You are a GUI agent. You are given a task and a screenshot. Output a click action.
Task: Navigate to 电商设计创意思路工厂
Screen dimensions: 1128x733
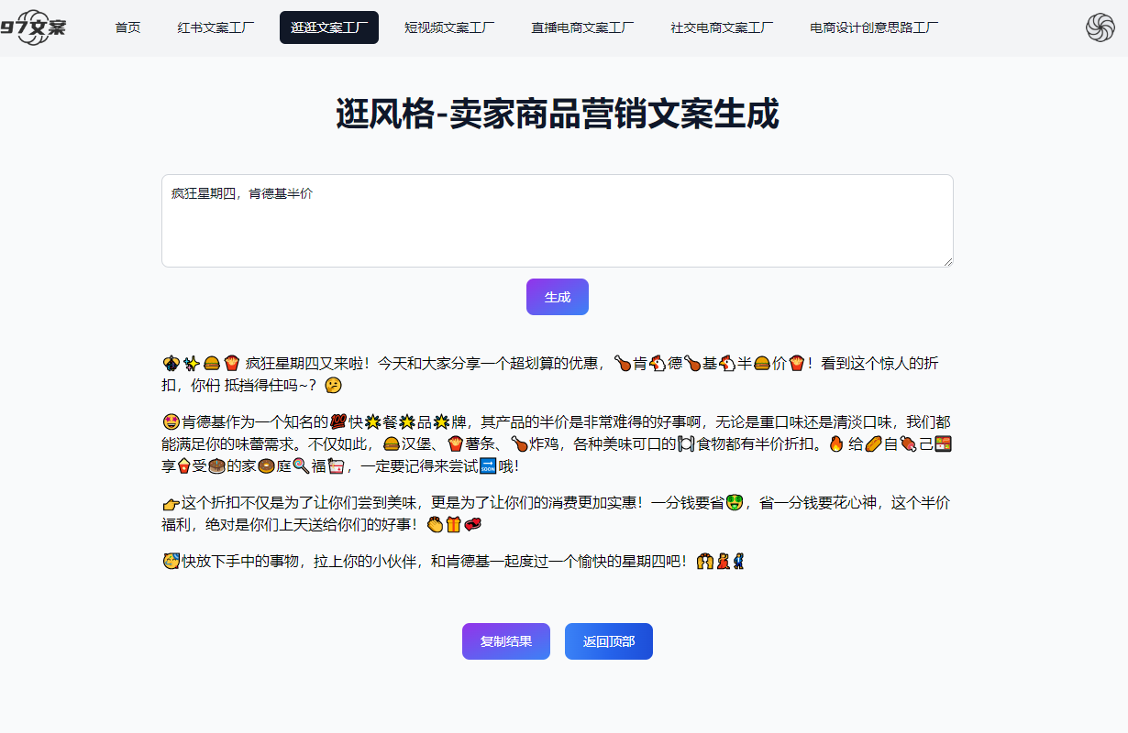pyautogui.click(x=872, y=27)
